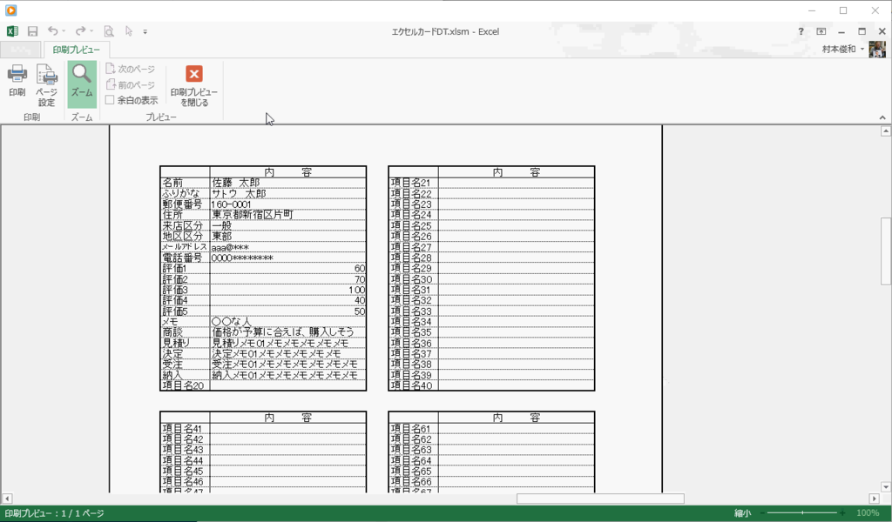
Task: Minimize the Excel window
Action: click(841, 32)
